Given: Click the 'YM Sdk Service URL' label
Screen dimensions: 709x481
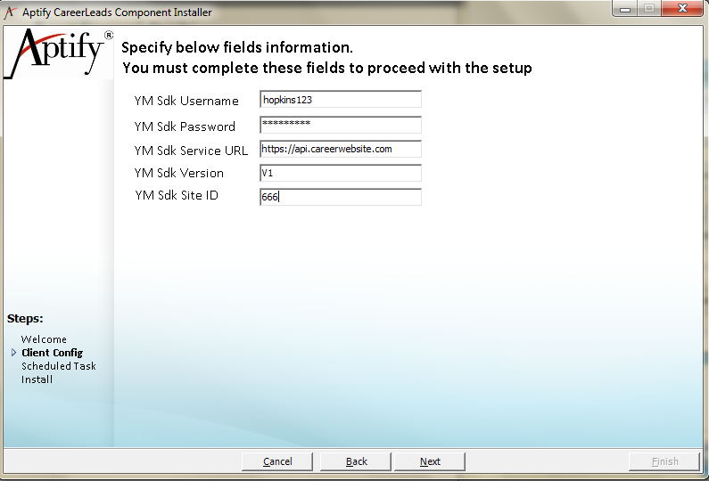Looking at the screenshot, I should 191,151.
